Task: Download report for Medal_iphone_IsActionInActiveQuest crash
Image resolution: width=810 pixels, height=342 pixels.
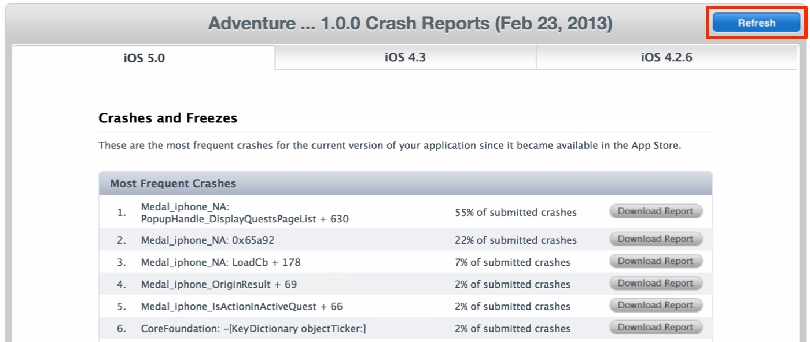Action: click(x=655, y=305)
